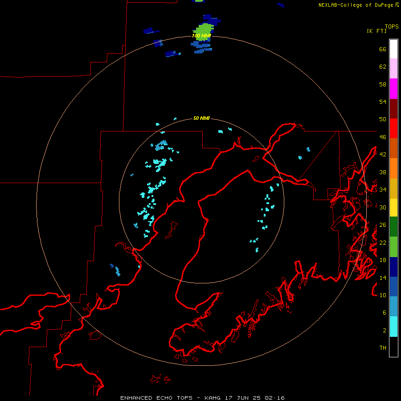The width and height of the screenshot is (401, 401).
Task: Click the white 66 kft legend swatch
Action: coord(393,49)
